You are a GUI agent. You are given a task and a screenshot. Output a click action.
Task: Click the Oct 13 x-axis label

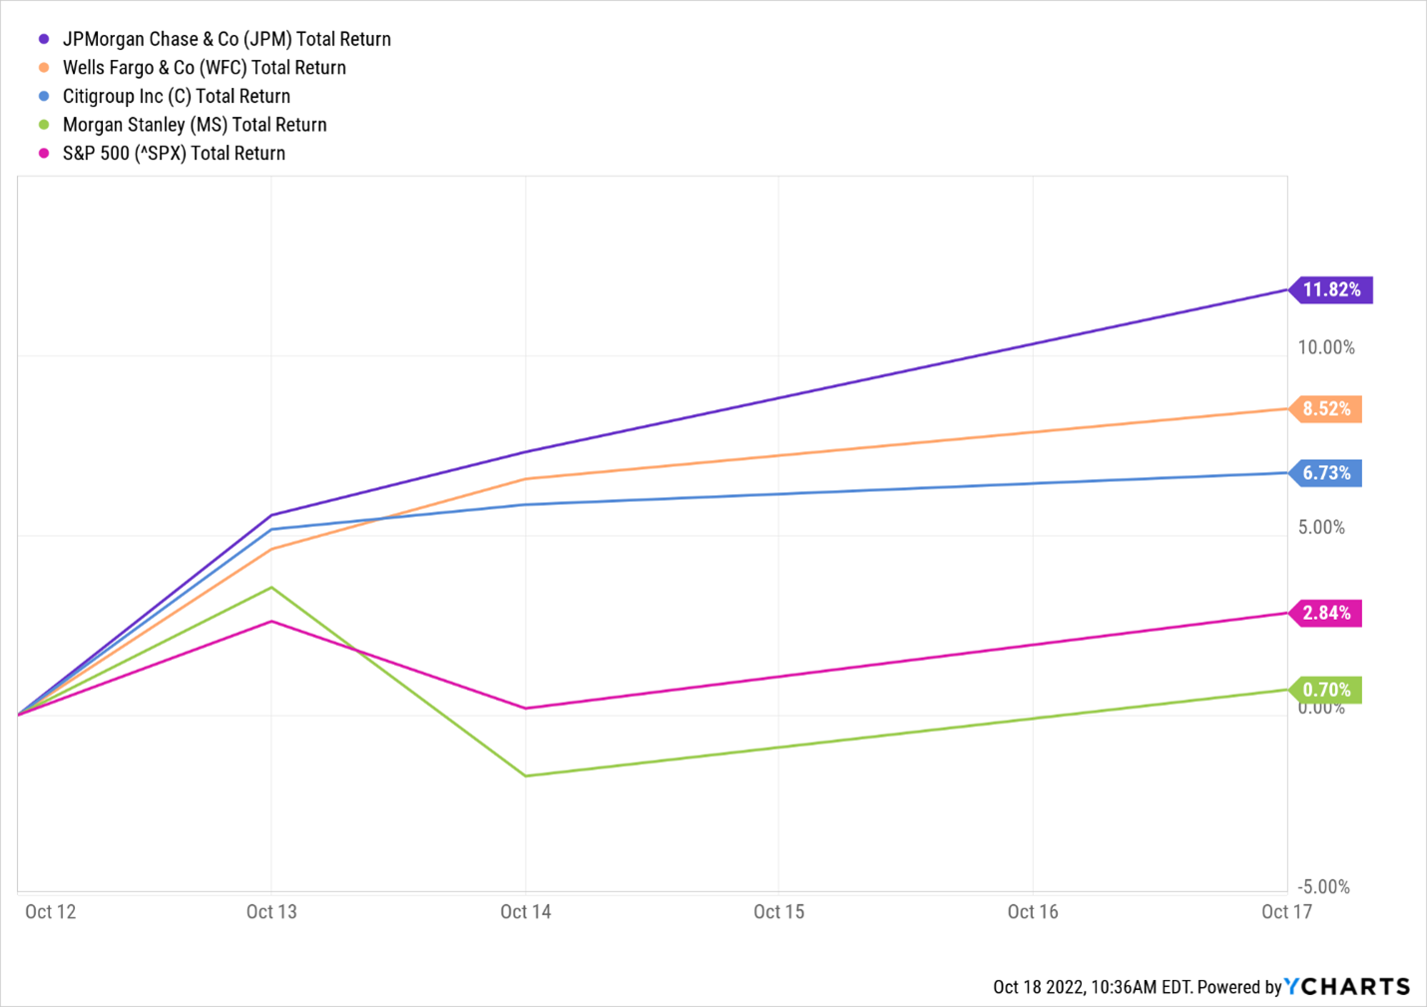point(271,911)
